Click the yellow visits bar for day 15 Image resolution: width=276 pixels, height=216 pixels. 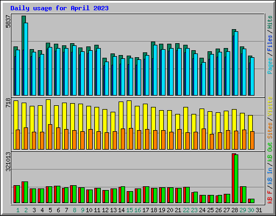click(x=129, y=114)
